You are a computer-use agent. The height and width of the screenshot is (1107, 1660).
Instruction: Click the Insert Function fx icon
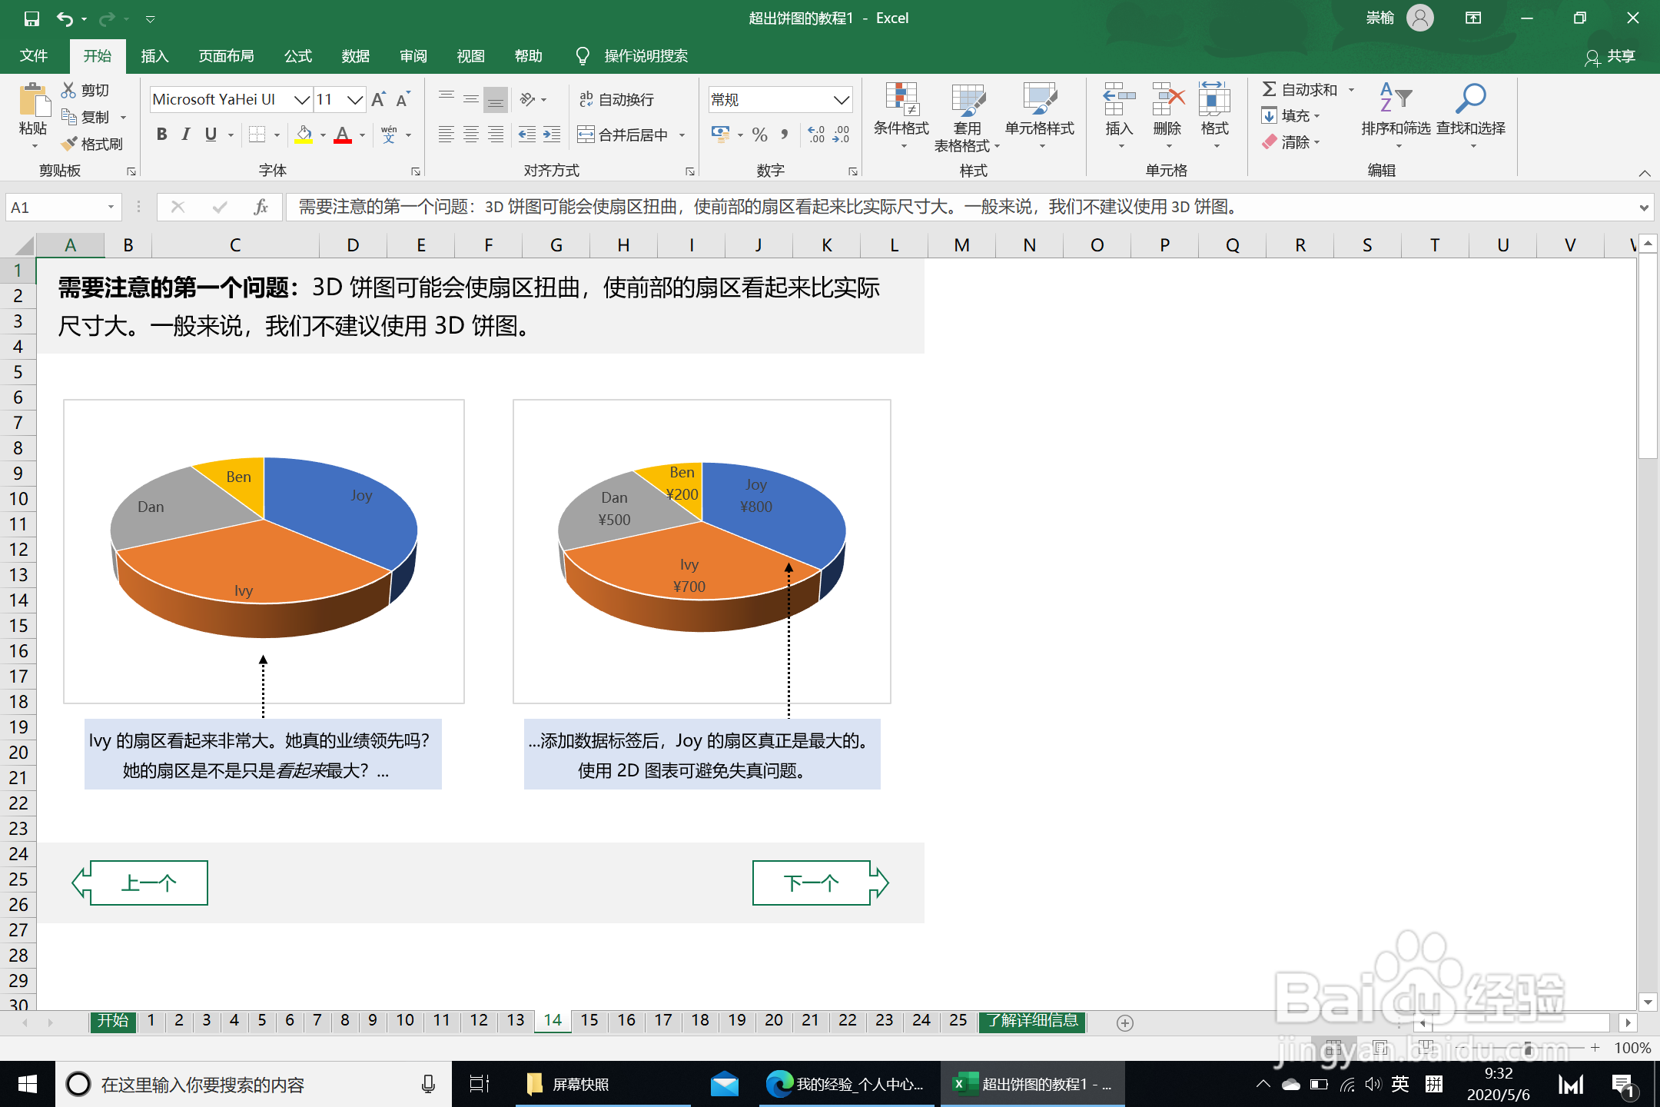[261, 207]
